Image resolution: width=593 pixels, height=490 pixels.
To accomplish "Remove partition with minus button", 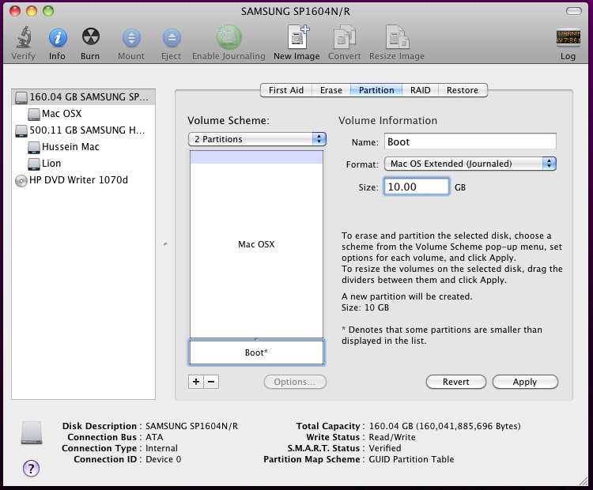I will pyautogui.click(x=211, y=382).
